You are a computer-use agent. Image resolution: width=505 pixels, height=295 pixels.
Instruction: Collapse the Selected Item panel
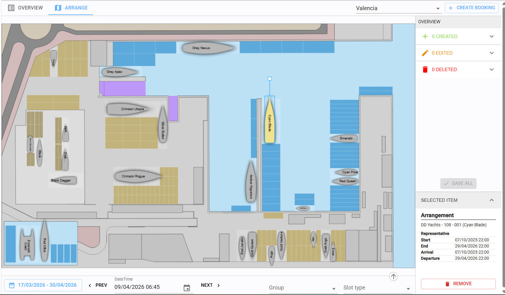(492, 200)
